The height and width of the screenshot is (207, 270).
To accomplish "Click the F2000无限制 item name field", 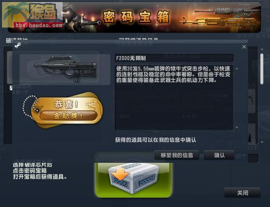I will click(x=174, y=58).
